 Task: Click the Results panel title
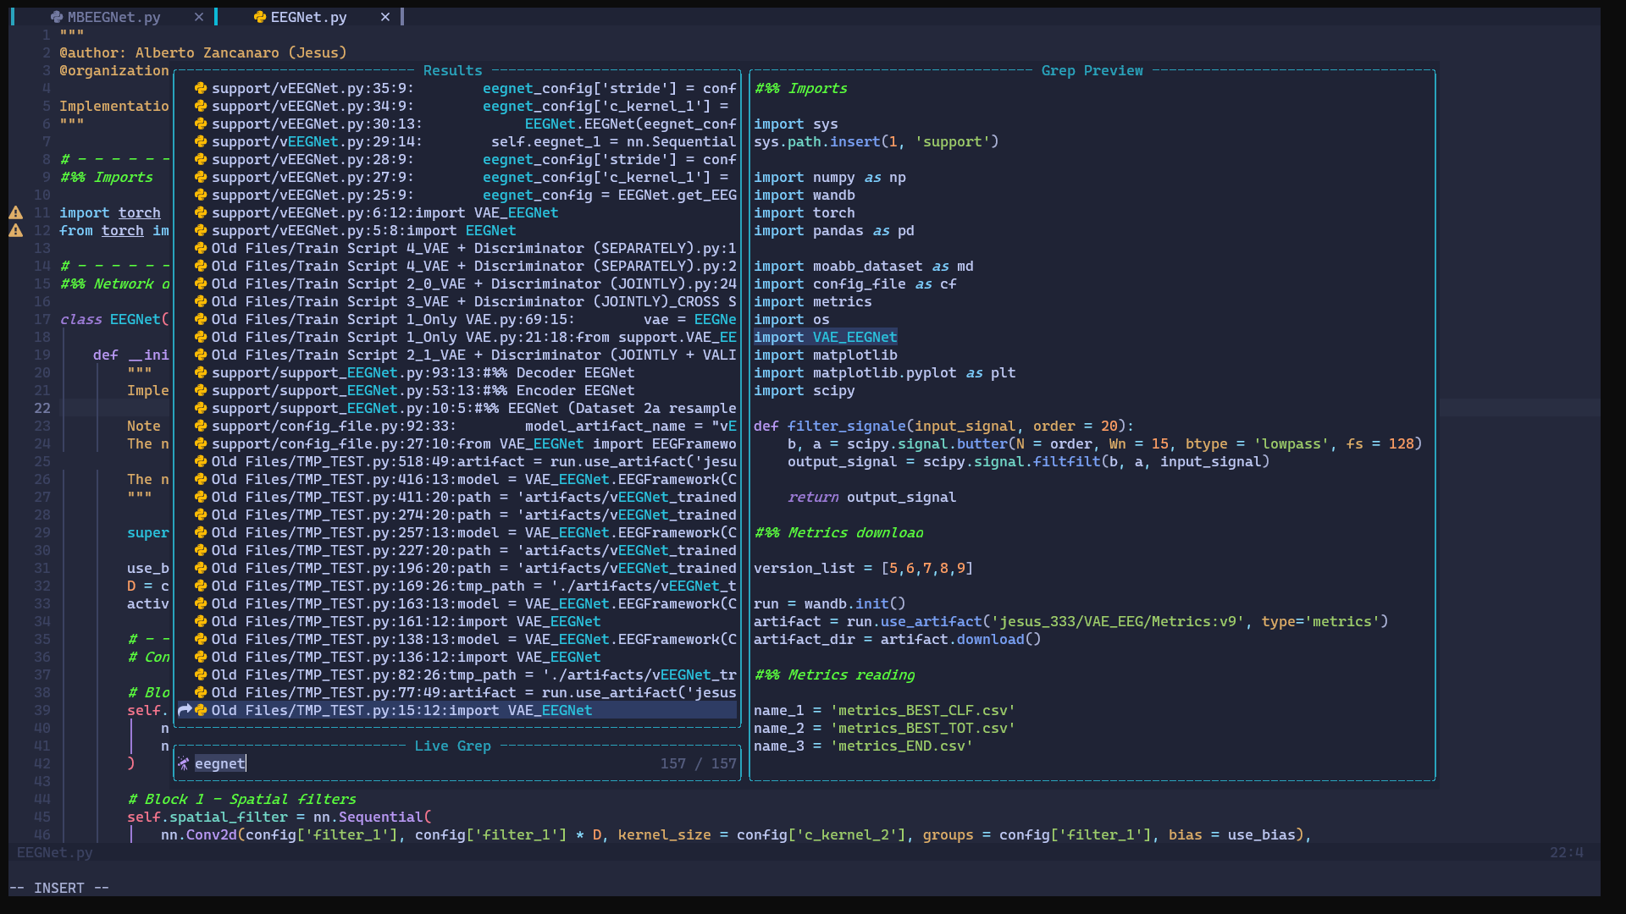click(x=453, y=70)
